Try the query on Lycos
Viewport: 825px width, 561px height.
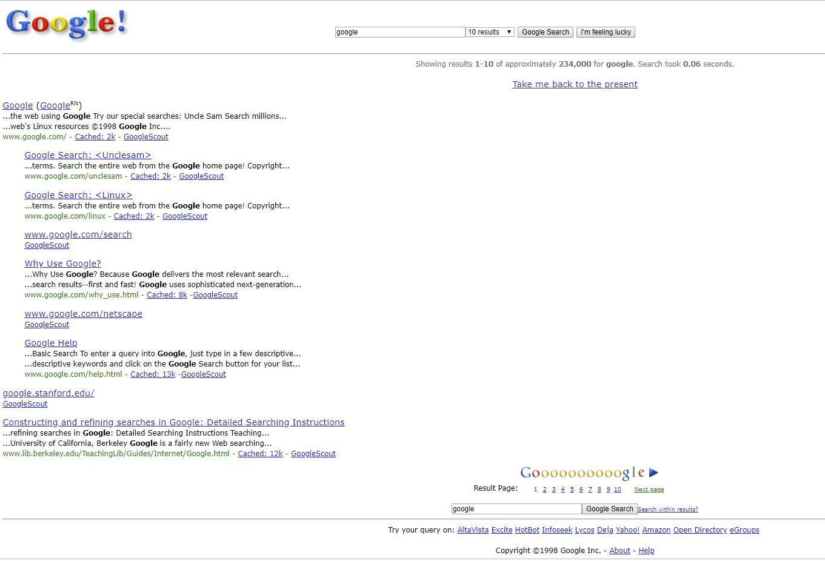(584, 530)
